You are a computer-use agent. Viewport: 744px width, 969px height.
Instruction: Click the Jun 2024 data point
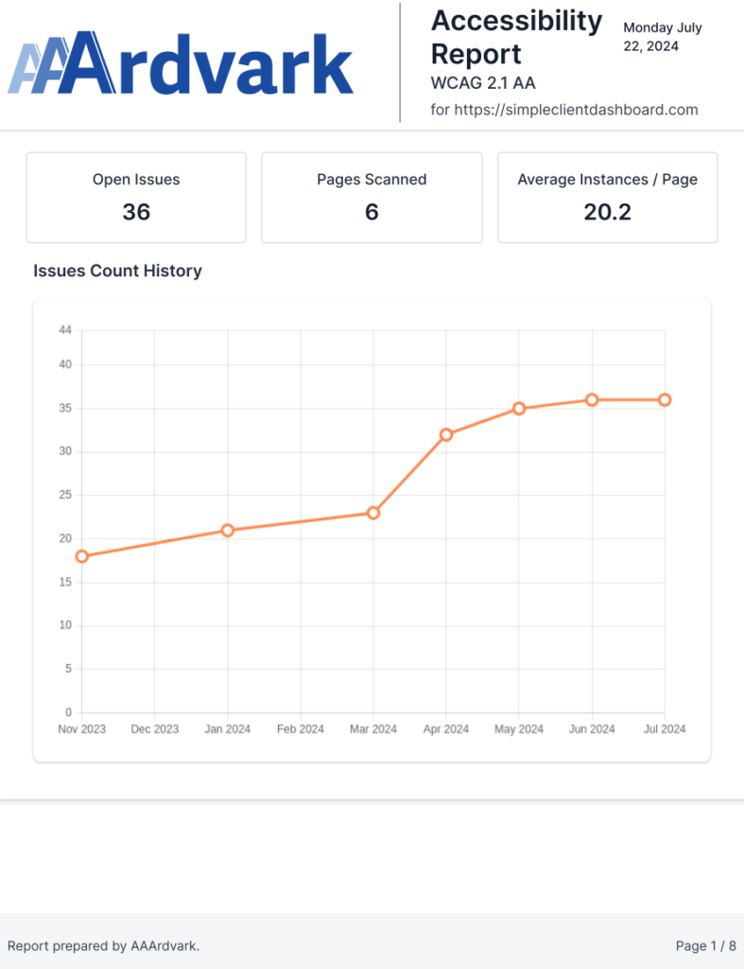pos(592,400)
